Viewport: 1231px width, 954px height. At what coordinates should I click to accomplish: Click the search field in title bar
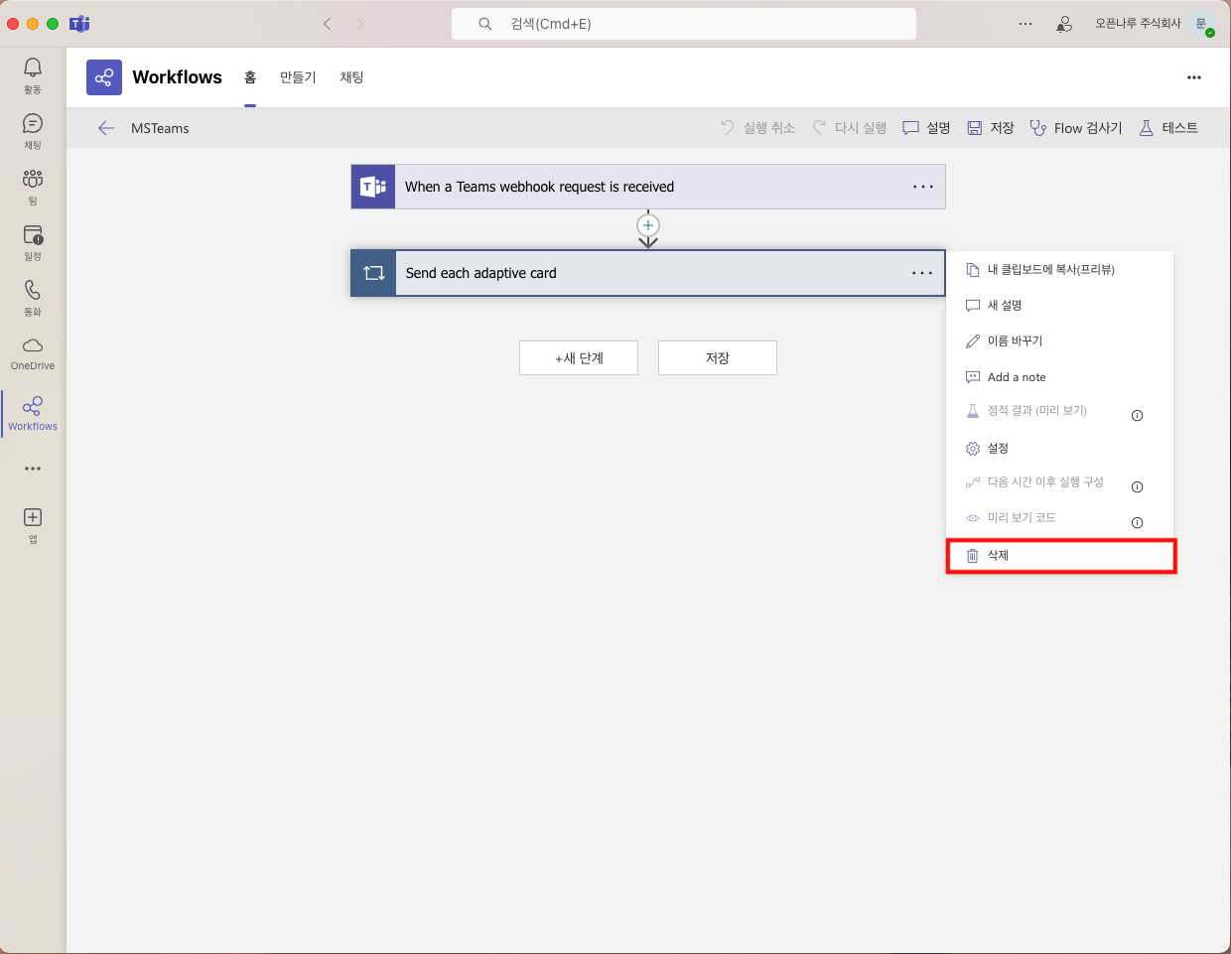click(x=683, y=24)
